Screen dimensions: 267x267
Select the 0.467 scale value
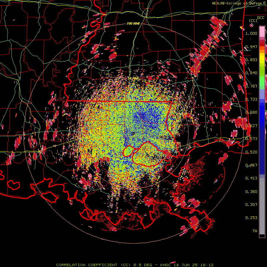251,165
